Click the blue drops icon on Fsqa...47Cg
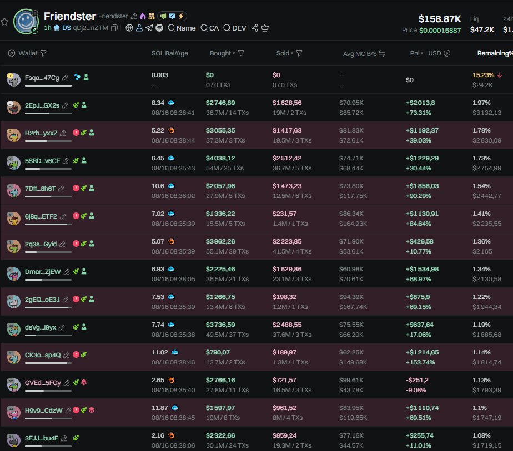The height and width of the screenshot is (451, 513). [78, 77]
